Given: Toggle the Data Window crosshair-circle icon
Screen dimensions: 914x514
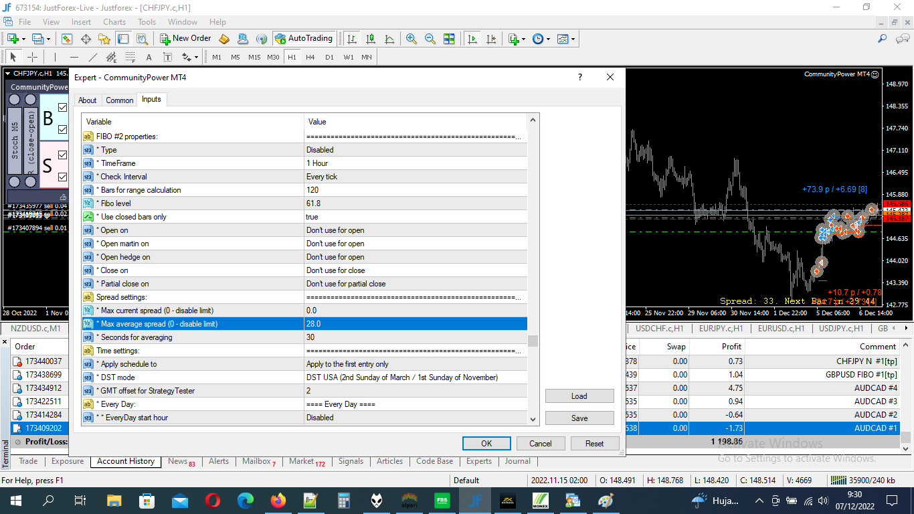Looking at the screenshot, I should (x=86, y=39).
